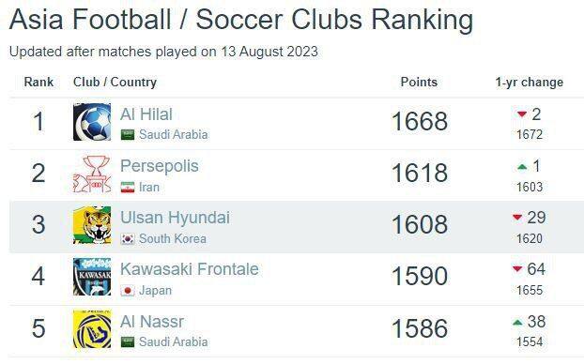Click Saudi Arabia flag under Al Hilal
The height and width of the screenshot is (364, 584).
128,135
